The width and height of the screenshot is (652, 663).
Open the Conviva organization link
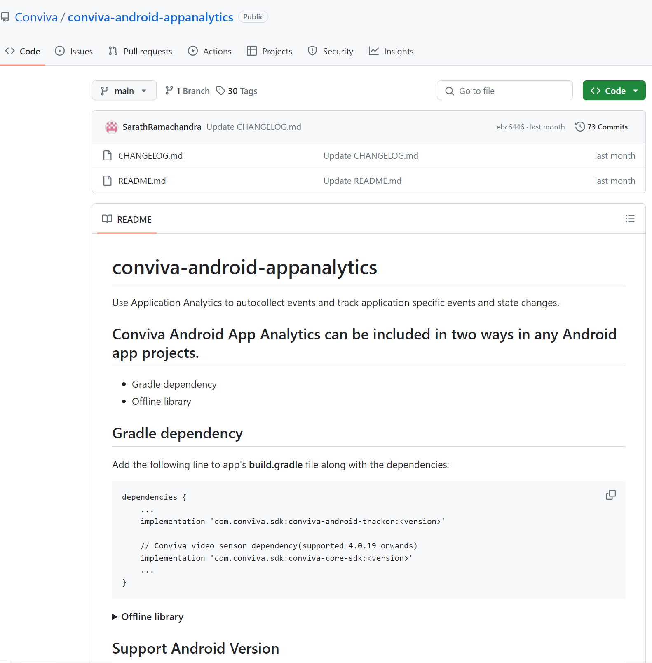pyautogui.click(x=36, y=17)
